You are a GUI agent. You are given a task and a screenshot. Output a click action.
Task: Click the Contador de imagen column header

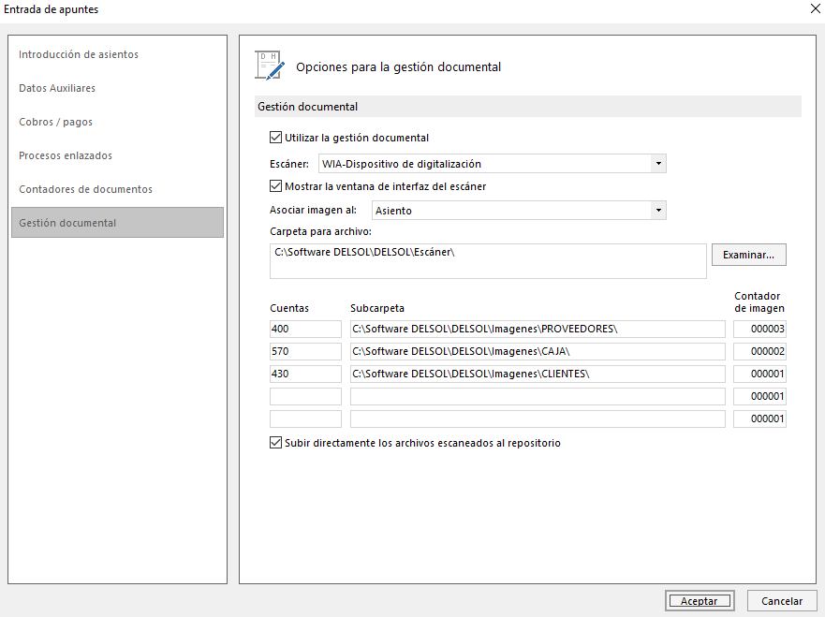(759, 301)
